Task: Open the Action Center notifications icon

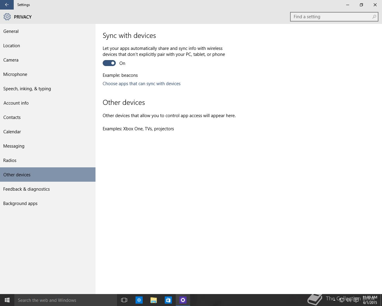Action: (356, 300)
